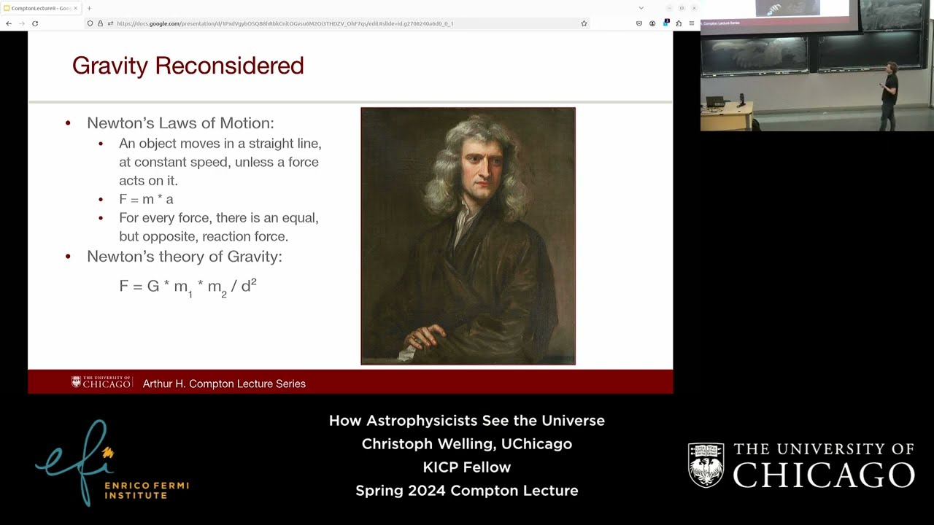Click the text An object moves in a straight line

(x=220, y=144)
